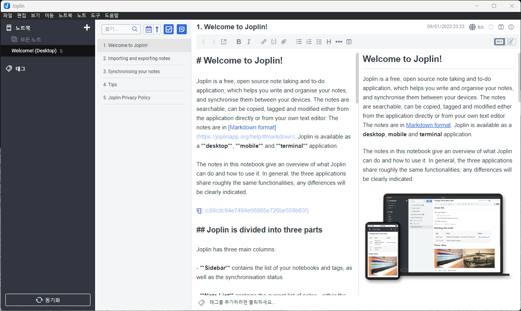
Task: Go back in note history
Action: coord(204,42)
